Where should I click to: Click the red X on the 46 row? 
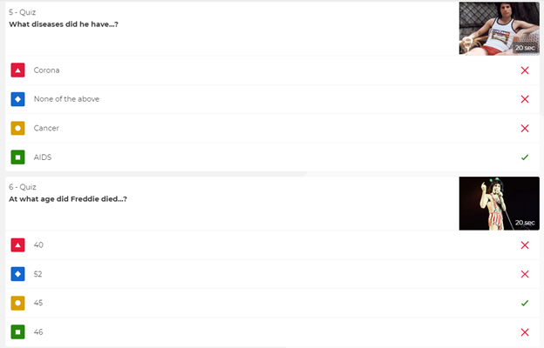click(525, 332)
